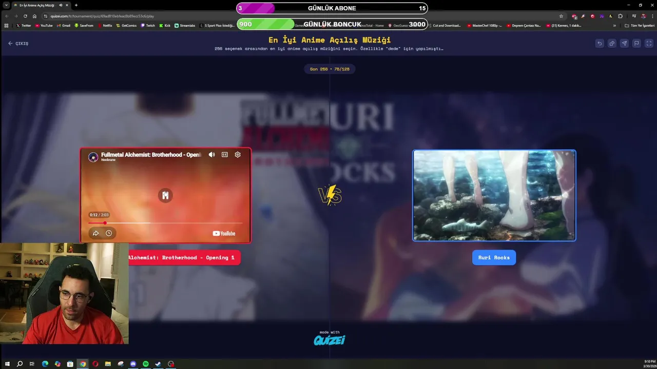Click the share paper-plane icon

coord(624,44)
